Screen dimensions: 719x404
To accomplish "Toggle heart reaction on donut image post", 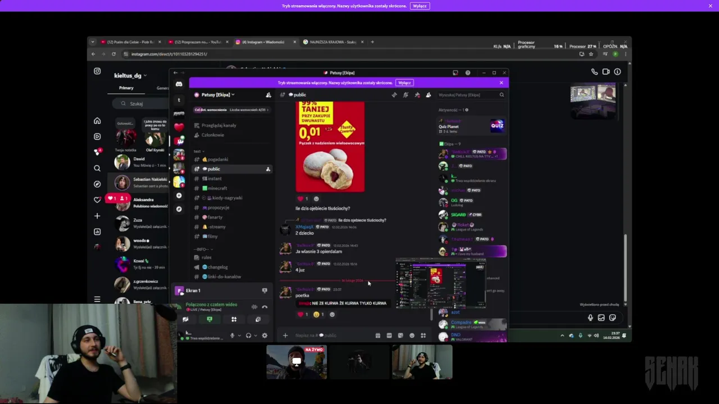I will point(302,199).
